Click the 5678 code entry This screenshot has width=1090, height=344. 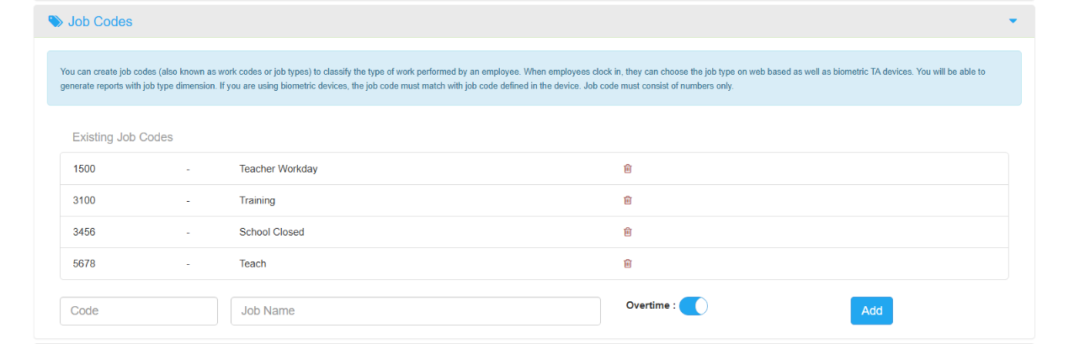[84, 264]
